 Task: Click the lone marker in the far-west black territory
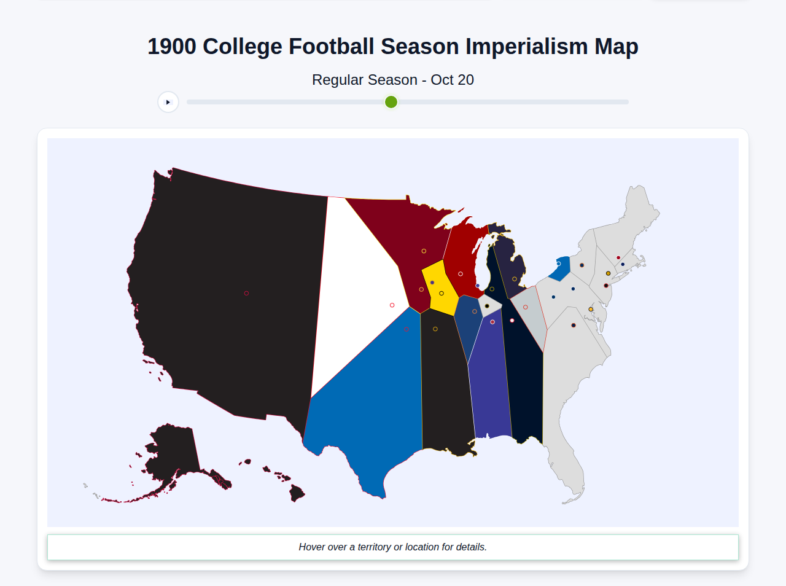(x=246, y=293)
